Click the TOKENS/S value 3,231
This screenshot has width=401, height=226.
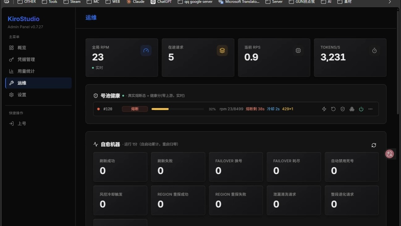tap(333, 57)
